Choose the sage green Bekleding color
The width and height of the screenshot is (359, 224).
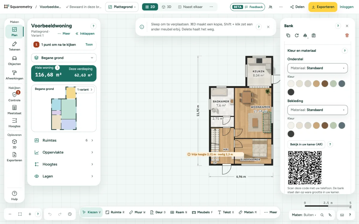pos(333,125)
